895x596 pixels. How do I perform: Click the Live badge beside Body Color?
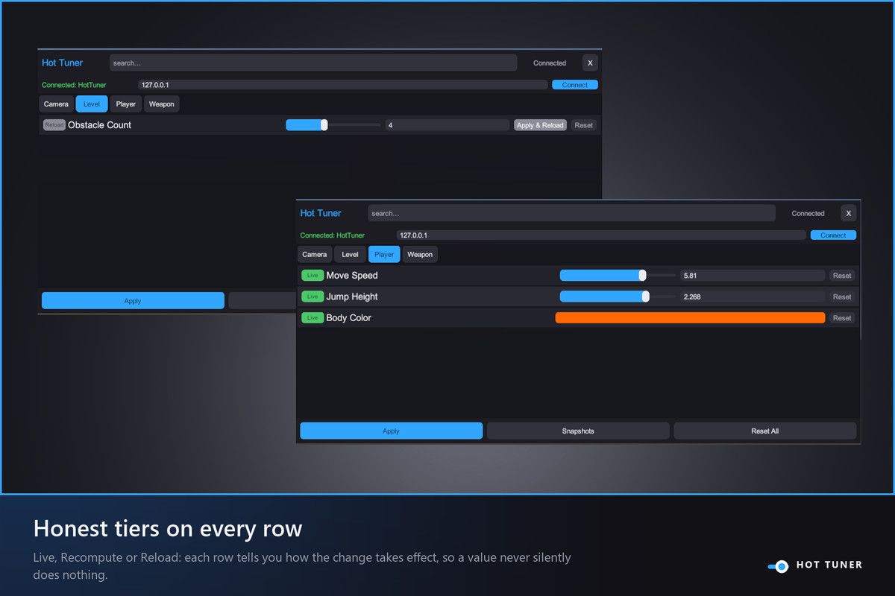coord(313,318)
